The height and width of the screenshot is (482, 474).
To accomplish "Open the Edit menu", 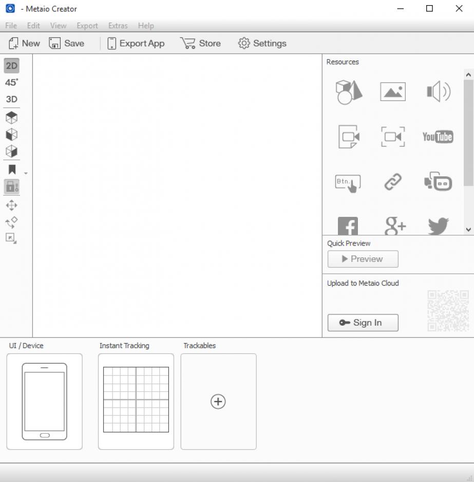I will tap(33, 26).
